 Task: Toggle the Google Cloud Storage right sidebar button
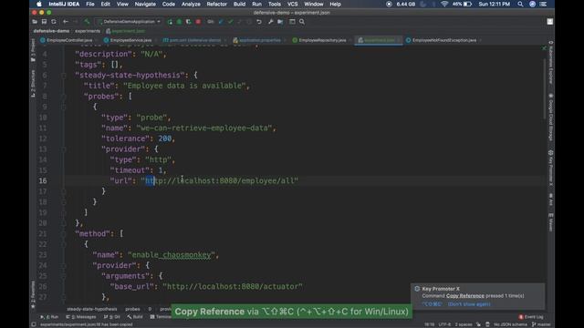click(551, 117)
